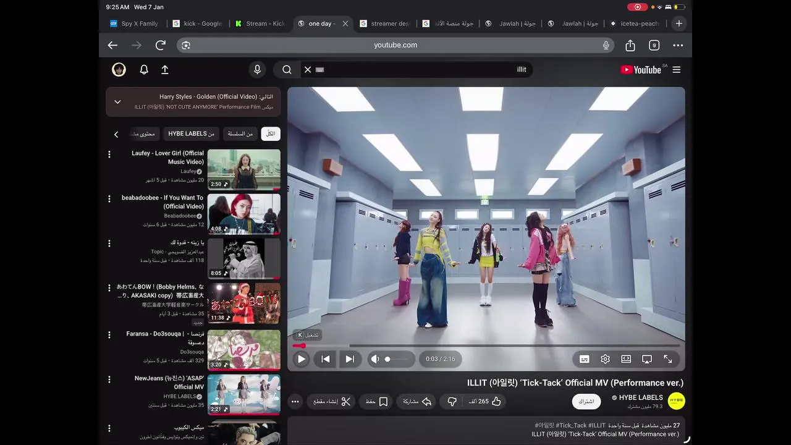Open the screen recording indicator in status bar

point(638,7)
